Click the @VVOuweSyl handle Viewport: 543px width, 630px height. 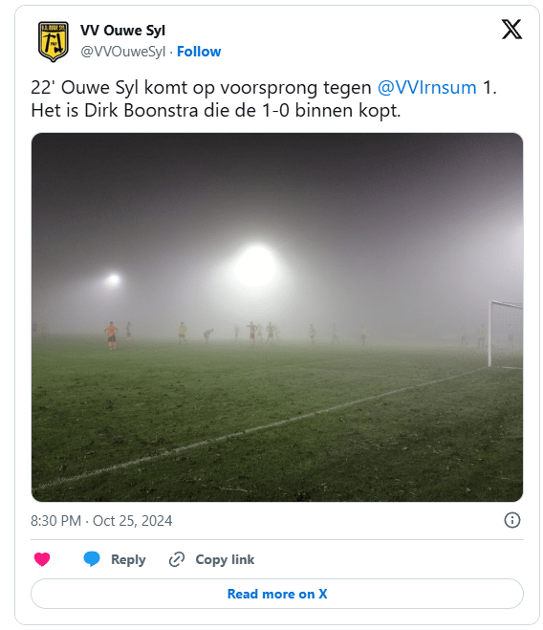123,52
